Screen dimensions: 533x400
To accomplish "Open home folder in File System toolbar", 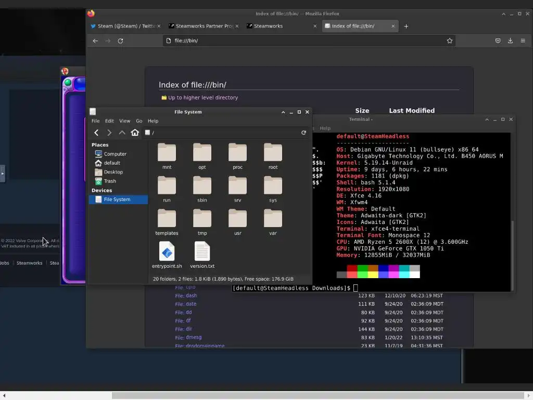I will 135,133.
